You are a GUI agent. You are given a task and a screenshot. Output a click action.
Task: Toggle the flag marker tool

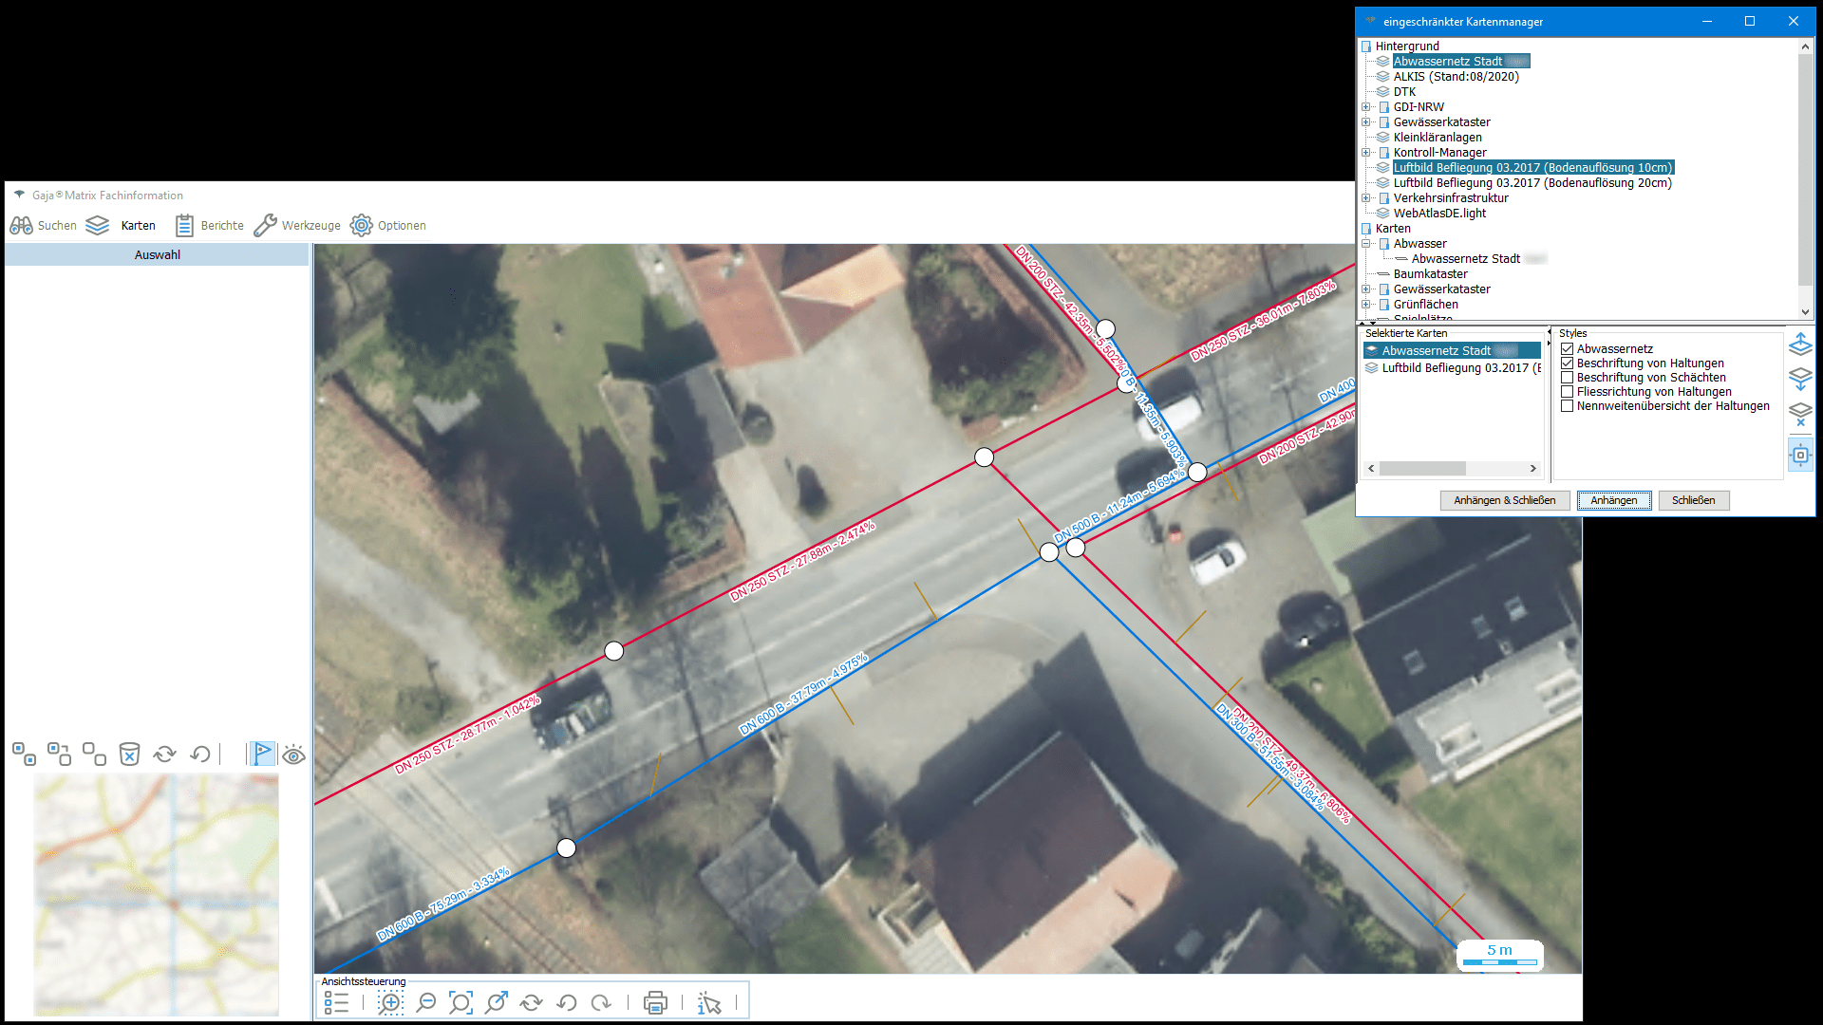click(262, 754)
